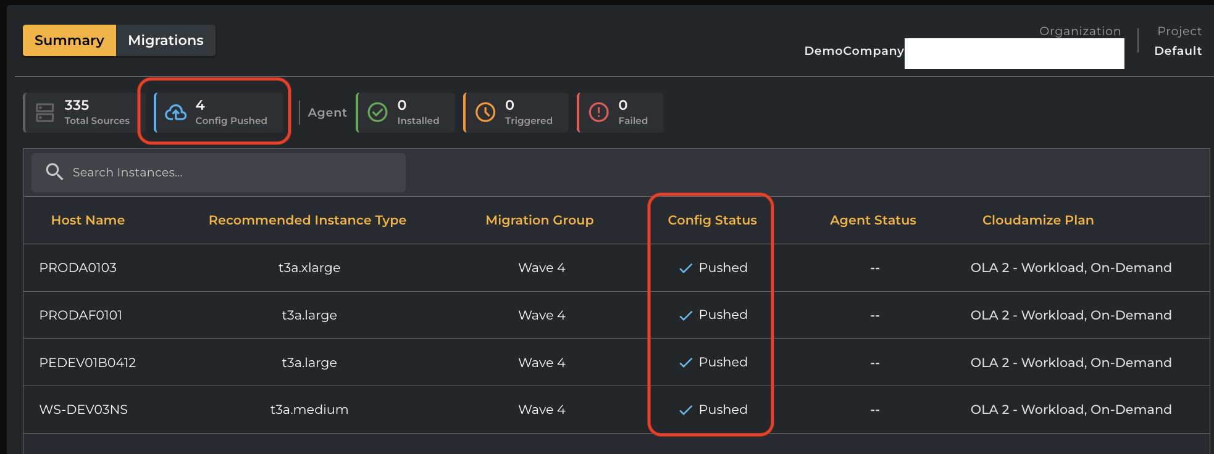Screen dimensions: 1214x454
Task: Click the orange Triggered clock icon
Action: 485,112
